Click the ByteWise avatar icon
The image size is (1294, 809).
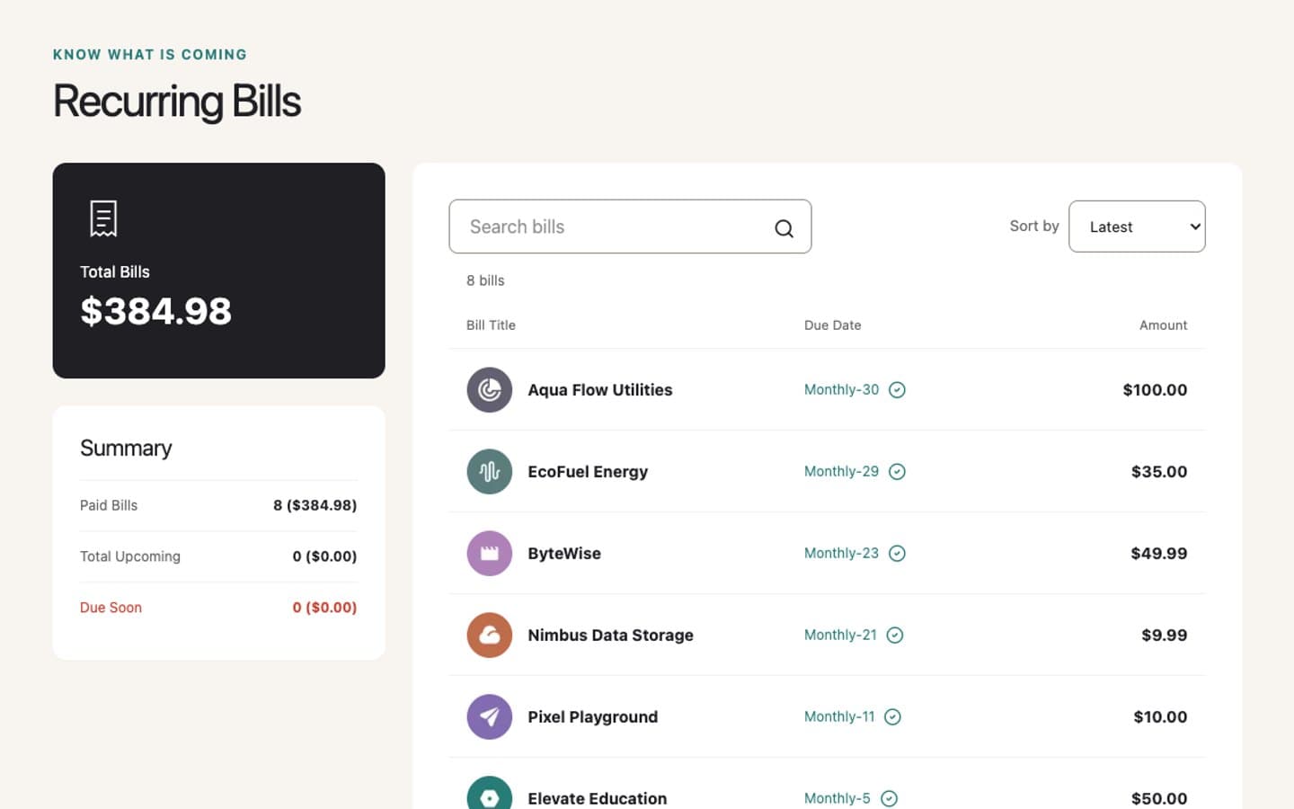click(x=490, y=554)
